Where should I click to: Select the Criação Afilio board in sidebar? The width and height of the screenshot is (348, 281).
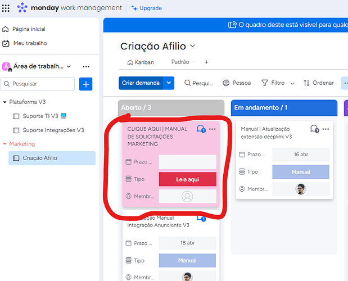52,158
